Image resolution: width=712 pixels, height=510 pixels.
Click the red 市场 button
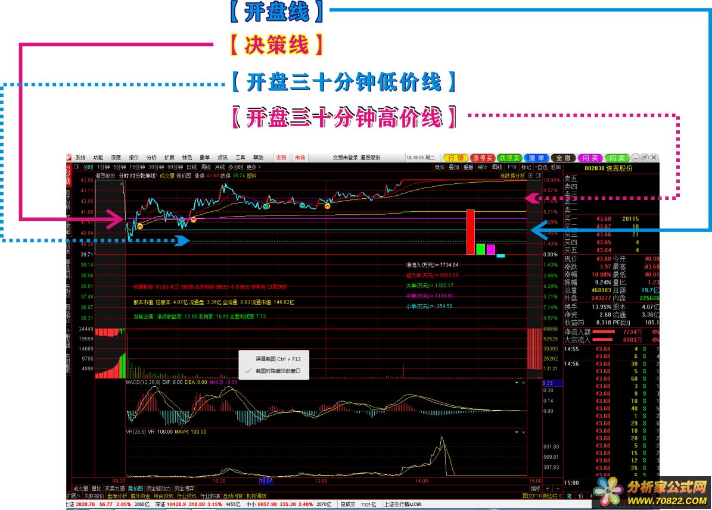pos(300,158)
